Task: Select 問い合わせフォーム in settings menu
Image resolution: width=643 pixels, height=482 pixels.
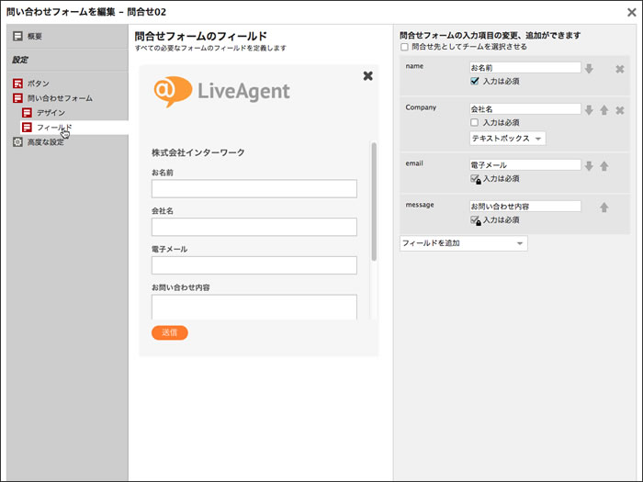Action: tap(60, 98)
